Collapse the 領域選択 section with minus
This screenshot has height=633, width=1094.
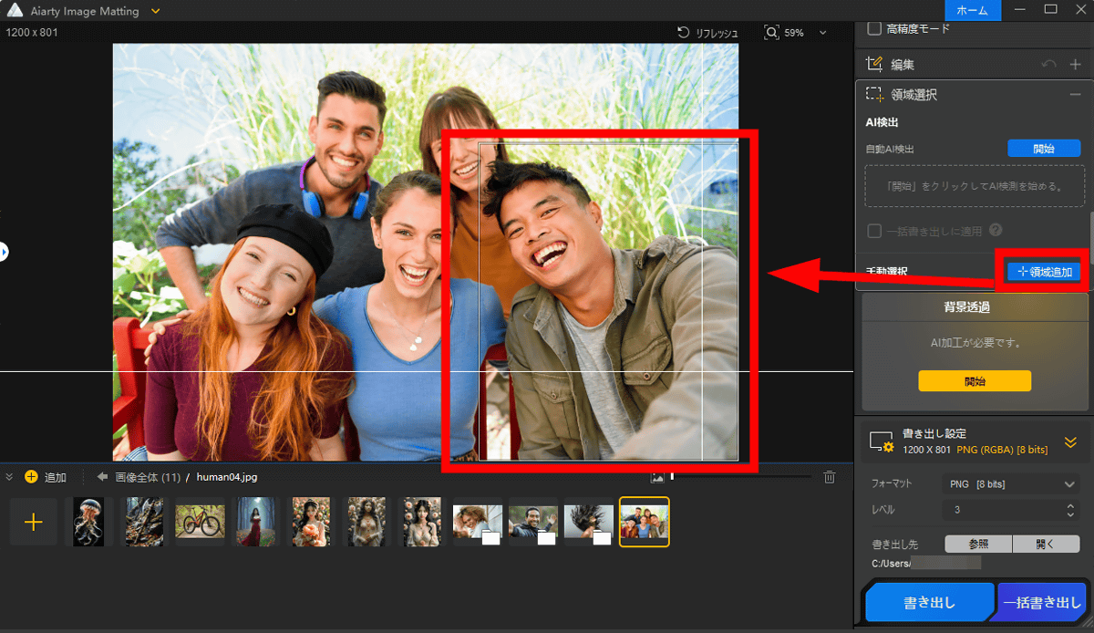[1075, 94]
